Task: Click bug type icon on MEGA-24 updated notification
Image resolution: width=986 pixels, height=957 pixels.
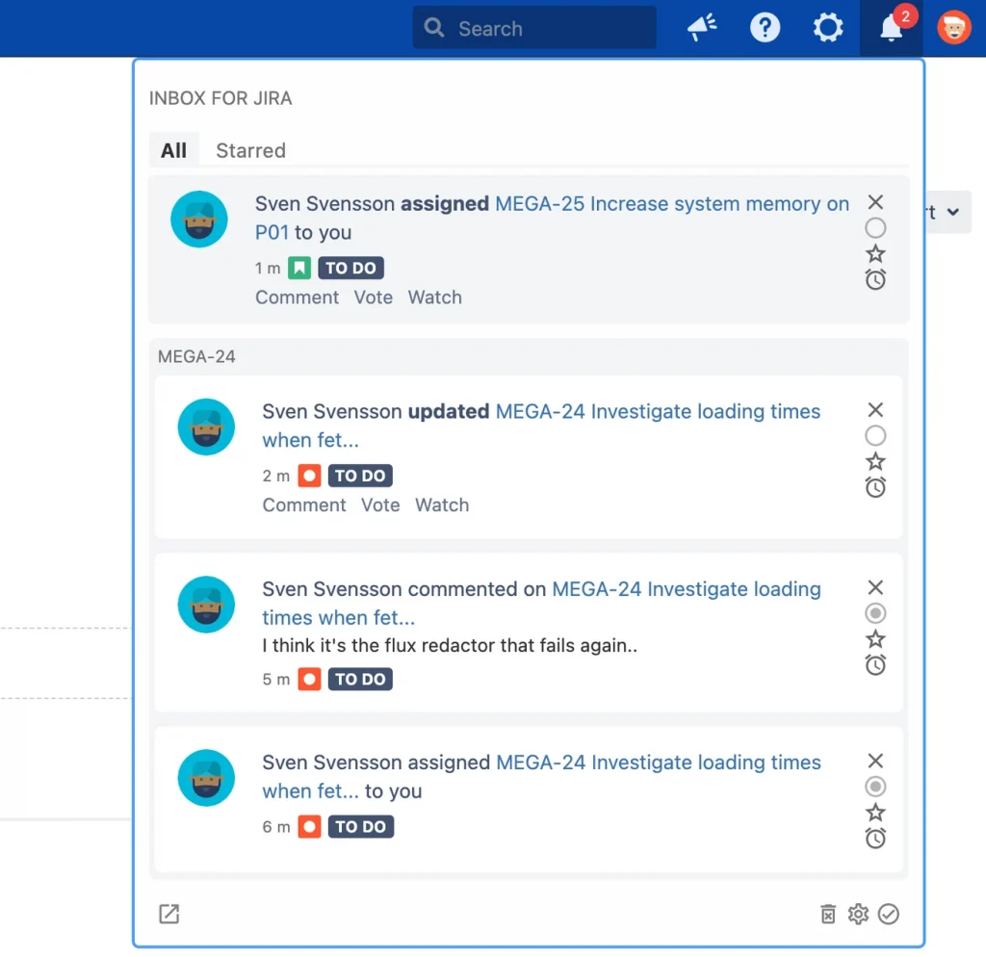Action: click(309, 476)
